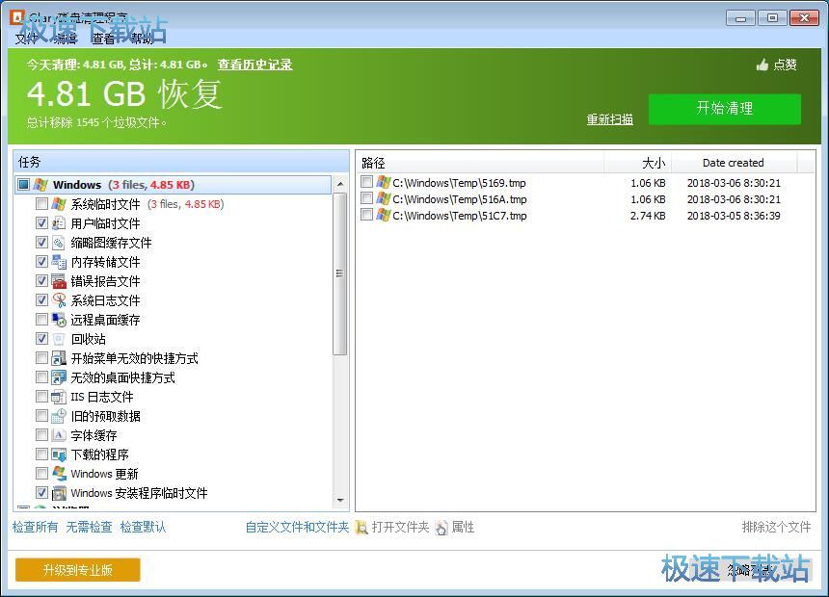Viewport: 829px width, 597px height.
Task: Click the 错误报告文件 item icon
Action: click(x=59, y=281)
